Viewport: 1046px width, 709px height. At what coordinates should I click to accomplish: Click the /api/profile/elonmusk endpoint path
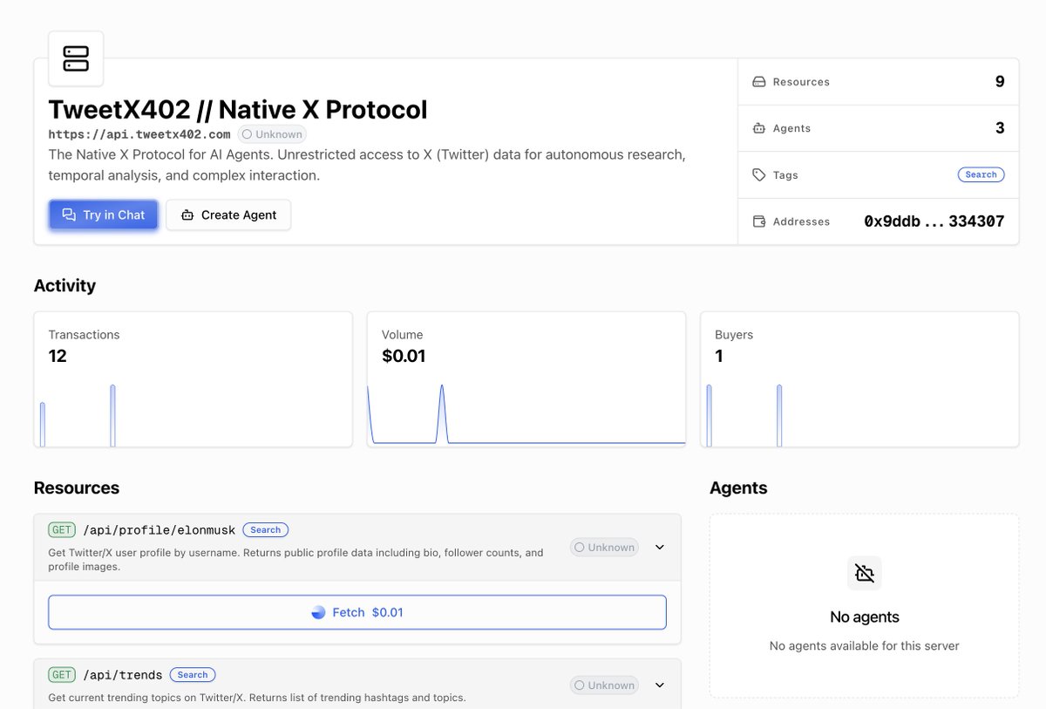point(160,530)
